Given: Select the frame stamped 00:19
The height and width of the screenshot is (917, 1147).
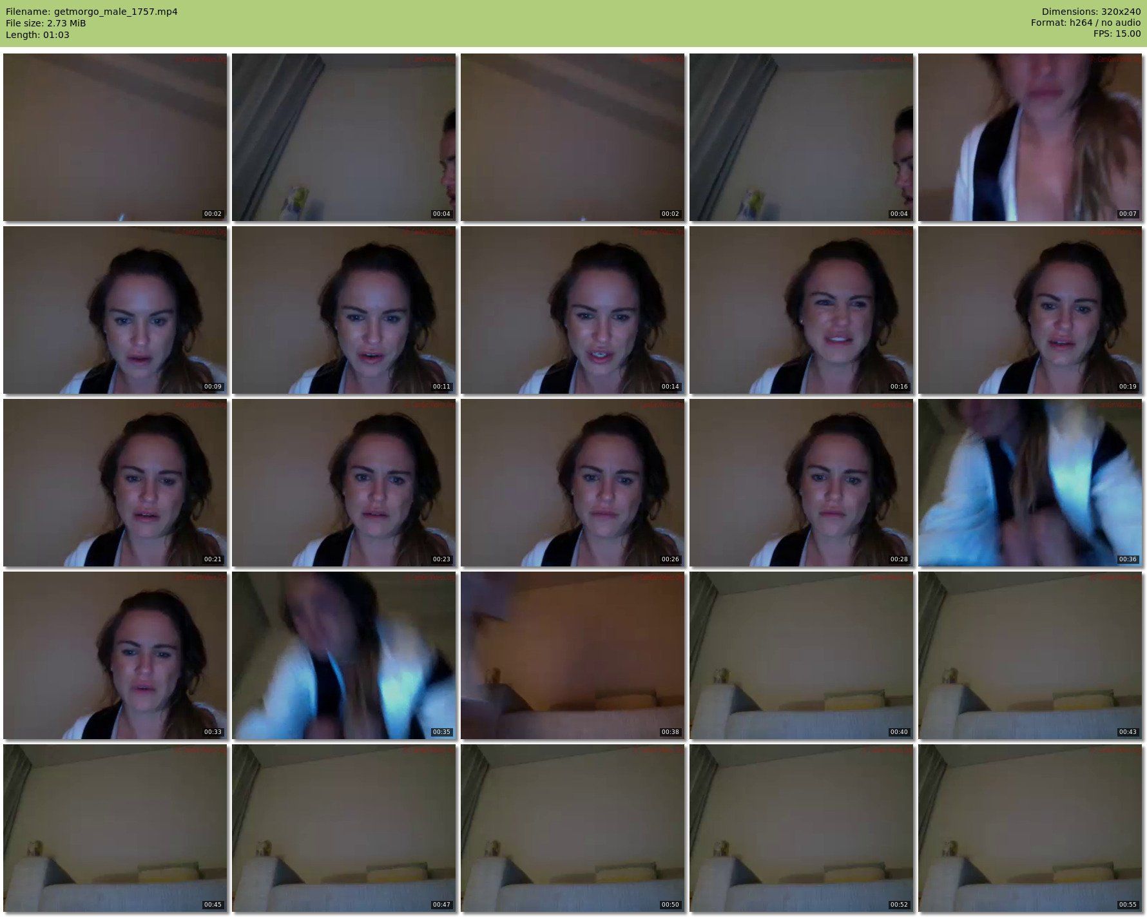Looking at the screenshot, I should [1030, 310].
